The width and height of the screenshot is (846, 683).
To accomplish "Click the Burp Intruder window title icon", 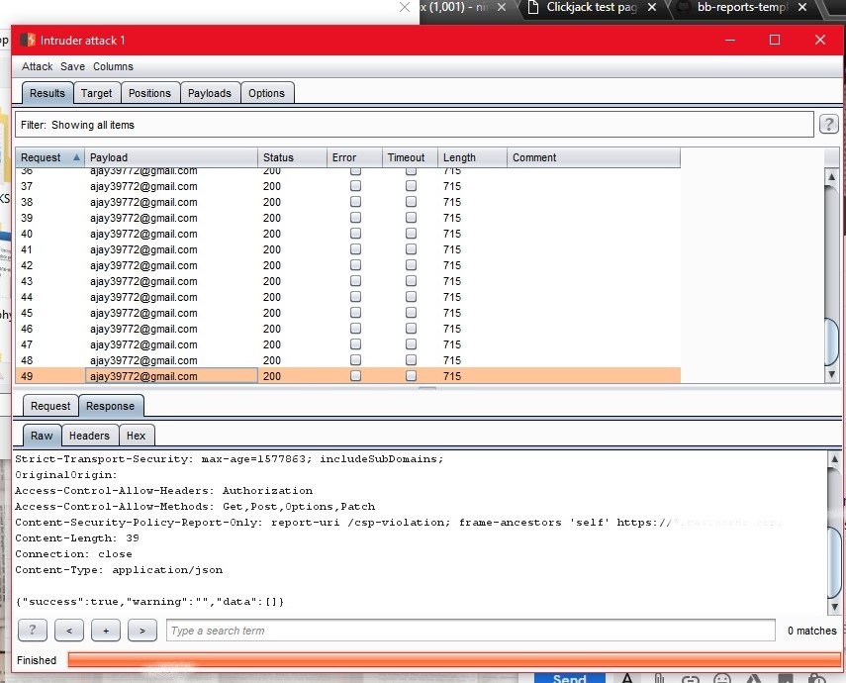I will point(27,41).
